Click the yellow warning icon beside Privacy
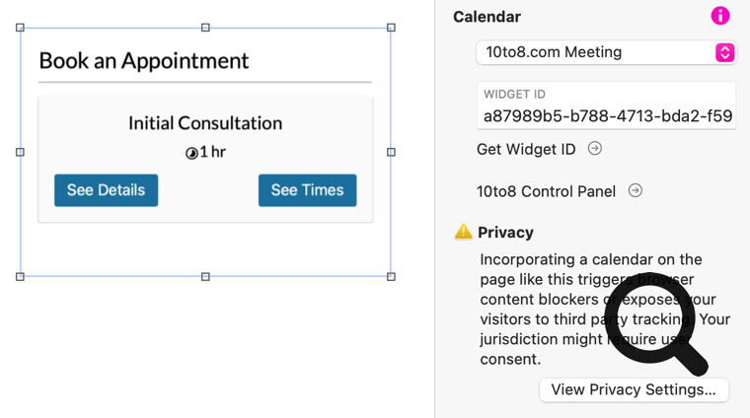Viewport: 750px width, 418px height. (463, 233)
